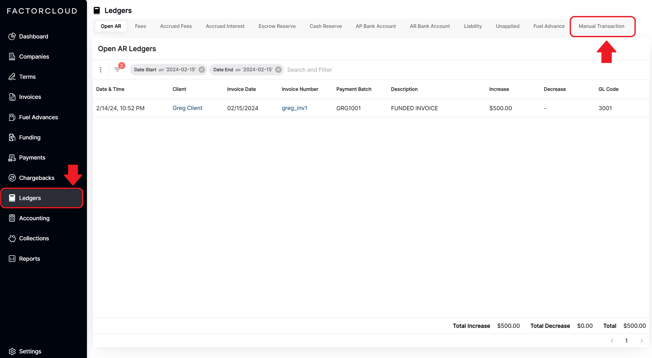Select the Accrued Interest ledger tab

point(225,26)
